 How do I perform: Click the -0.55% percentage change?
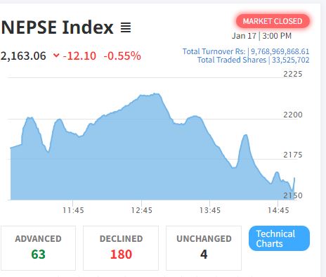[122, 56]
